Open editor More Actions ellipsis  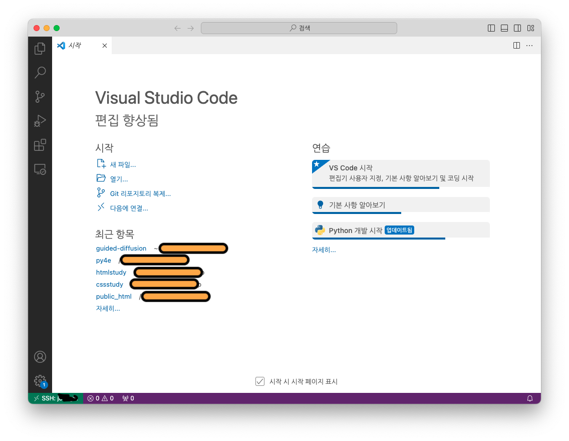529,46
